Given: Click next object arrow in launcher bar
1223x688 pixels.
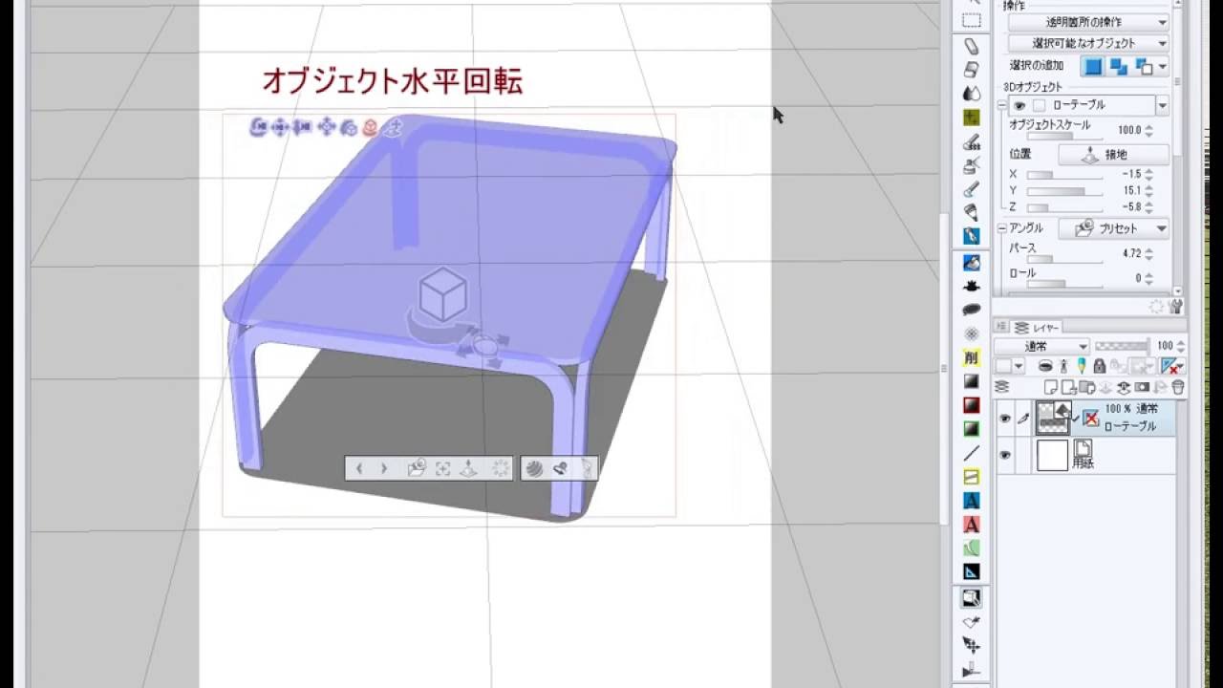Looking at the screenshot, I should pyautogui.click(x=384, y=468).
